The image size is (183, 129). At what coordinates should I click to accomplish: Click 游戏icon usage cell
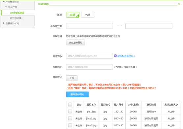(151, 112)
